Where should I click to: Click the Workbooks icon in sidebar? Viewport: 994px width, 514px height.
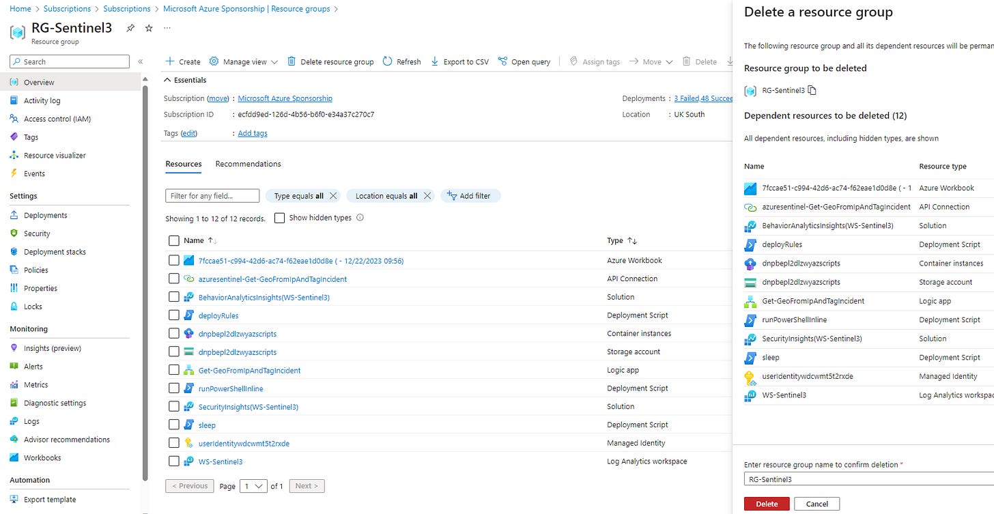click(x=14, y=457)
